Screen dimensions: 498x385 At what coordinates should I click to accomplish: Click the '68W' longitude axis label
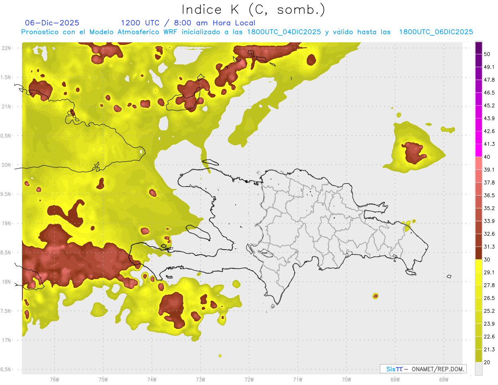click(443, 380)
